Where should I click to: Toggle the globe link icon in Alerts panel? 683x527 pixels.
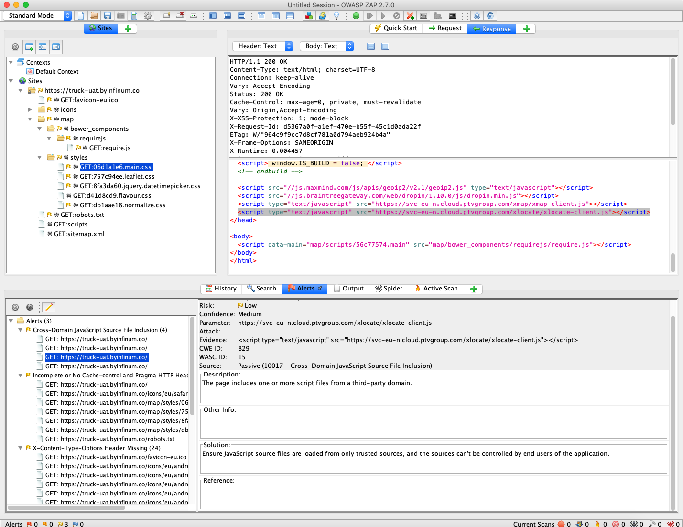(30, 307)
